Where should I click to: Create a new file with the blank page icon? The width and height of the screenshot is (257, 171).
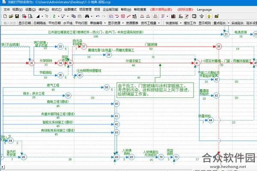pos(5,16)
